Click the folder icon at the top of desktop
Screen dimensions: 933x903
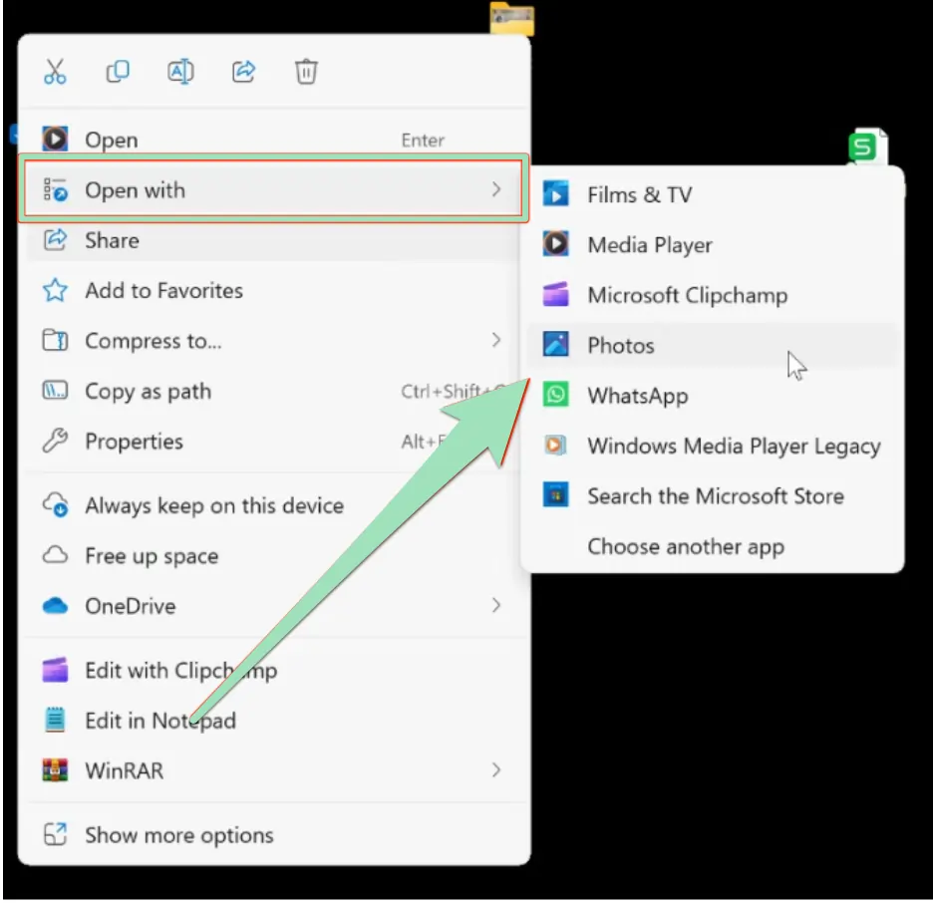511,19
